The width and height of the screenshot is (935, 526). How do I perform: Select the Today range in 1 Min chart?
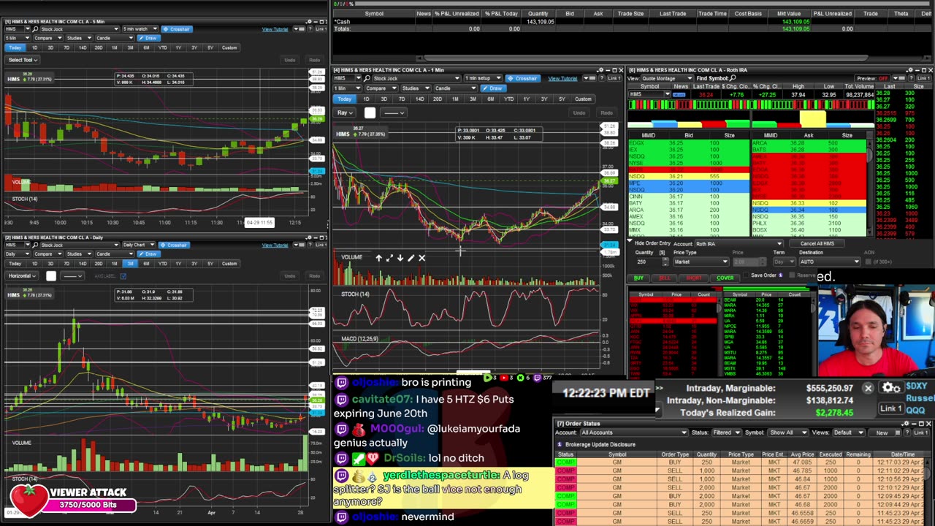pyautogui.click(x=346, y=99)
